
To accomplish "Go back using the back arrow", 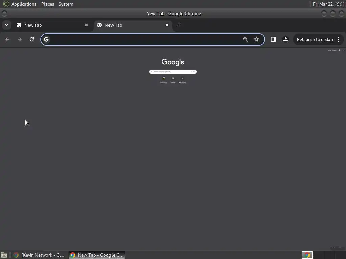I will pos(7,39).
